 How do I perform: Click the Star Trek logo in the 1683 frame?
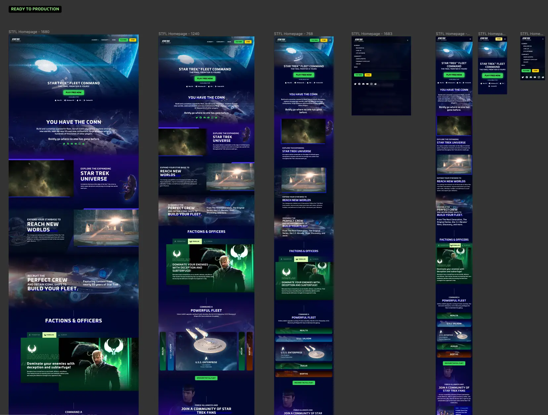(359, 40)
